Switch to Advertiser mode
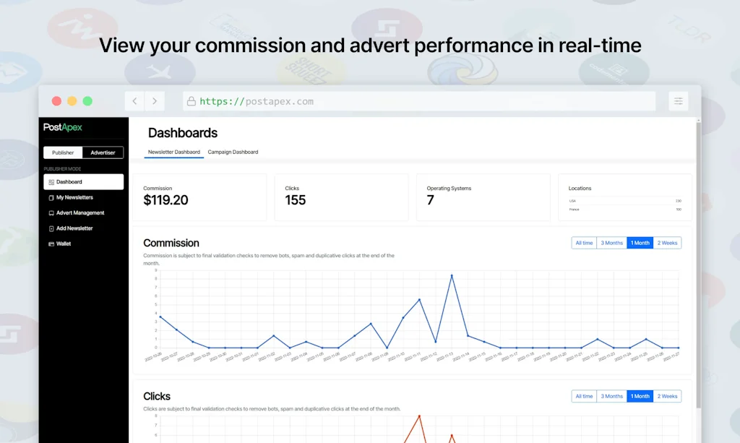The height and width of the screenshot is (443, 740). [x=103, y=152]
